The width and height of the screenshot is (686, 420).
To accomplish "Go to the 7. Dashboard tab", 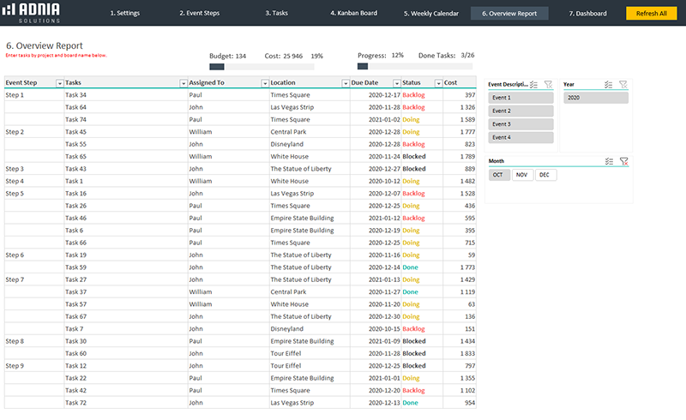I will click(587, 14).
